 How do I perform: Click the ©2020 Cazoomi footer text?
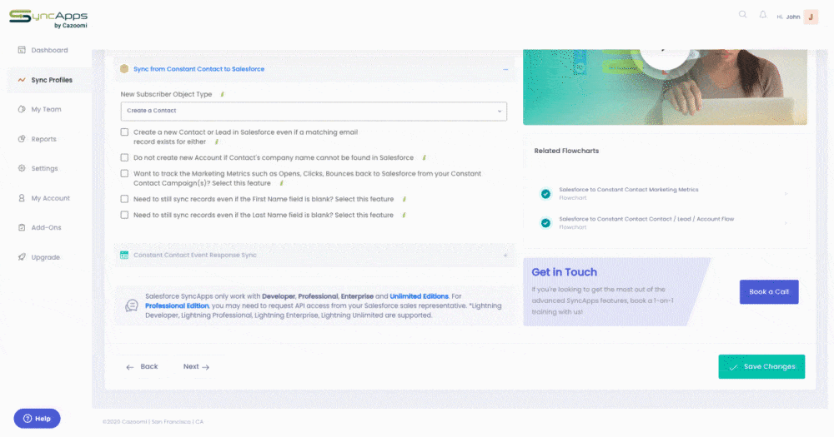point(153,422)
